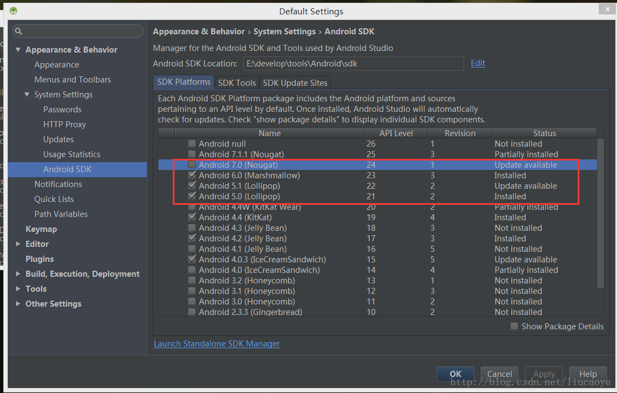Image resolution: width=617 pixels, height=393 pixels.
Task: Check Android 4.3 (Jelly Bean) checkbox
Action: (x=192, y=227)
